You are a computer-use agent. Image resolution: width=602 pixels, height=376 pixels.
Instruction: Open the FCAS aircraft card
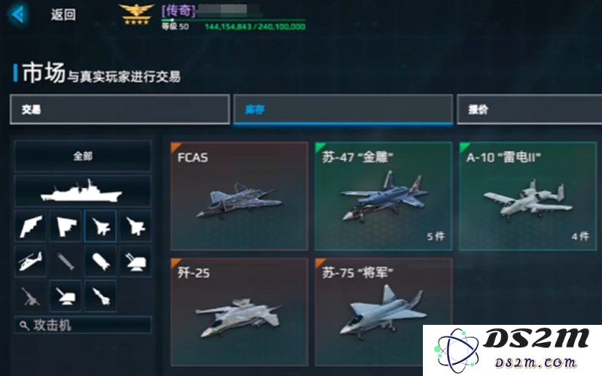coord(239,196)
